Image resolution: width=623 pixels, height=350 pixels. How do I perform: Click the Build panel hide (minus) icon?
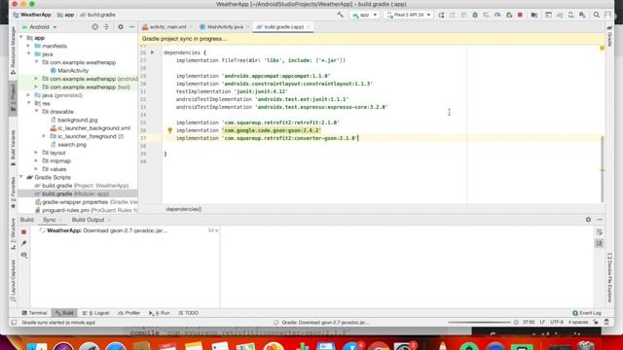[600, 220]
